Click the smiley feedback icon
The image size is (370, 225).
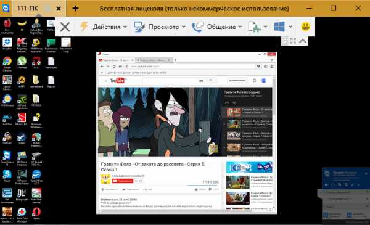(x=306, y=27)
